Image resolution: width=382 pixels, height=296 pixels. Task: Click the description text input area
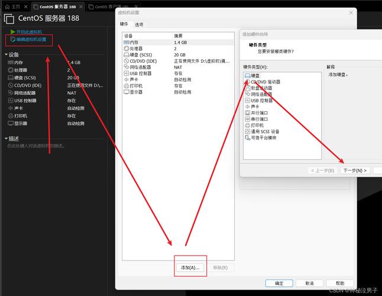click(36, 146)
